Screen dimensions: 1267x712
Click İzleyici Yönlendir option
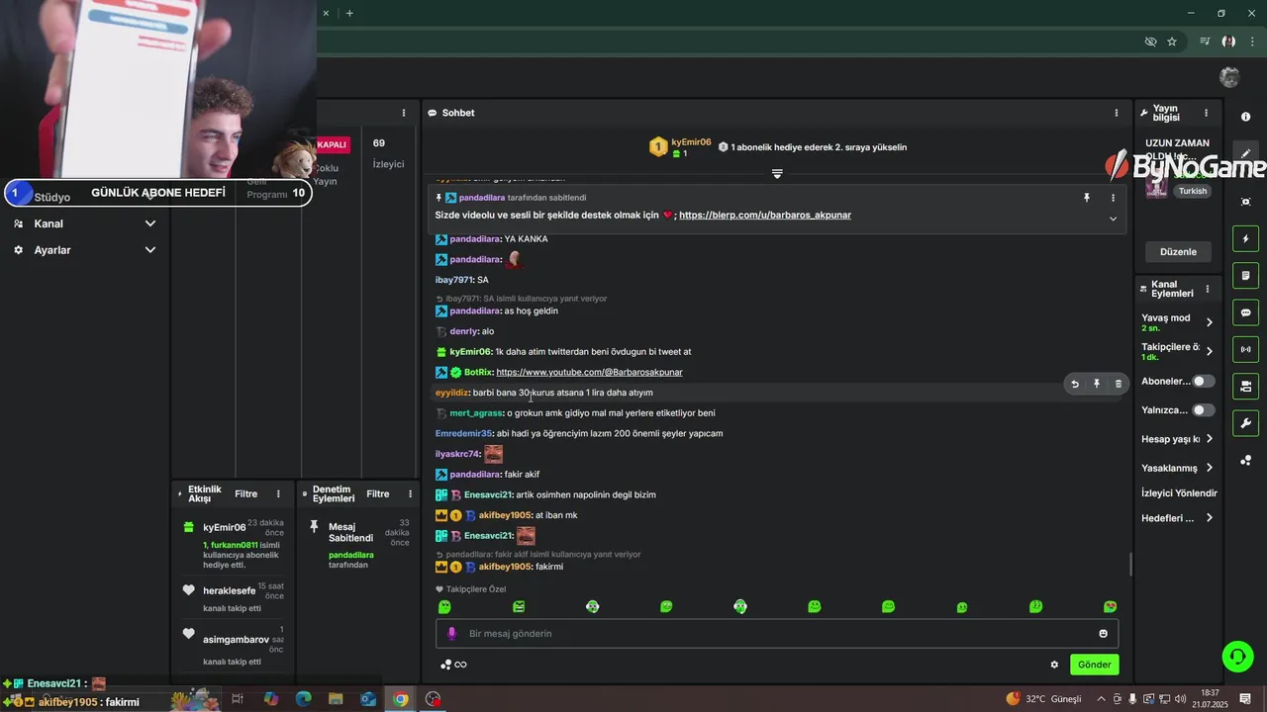[1179, 493]
